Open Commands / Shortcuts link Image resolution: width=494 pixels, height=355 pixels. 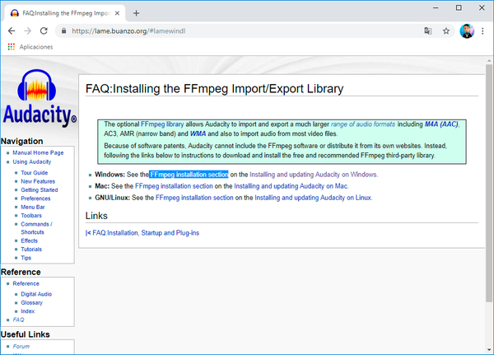[x=36, y=228]
